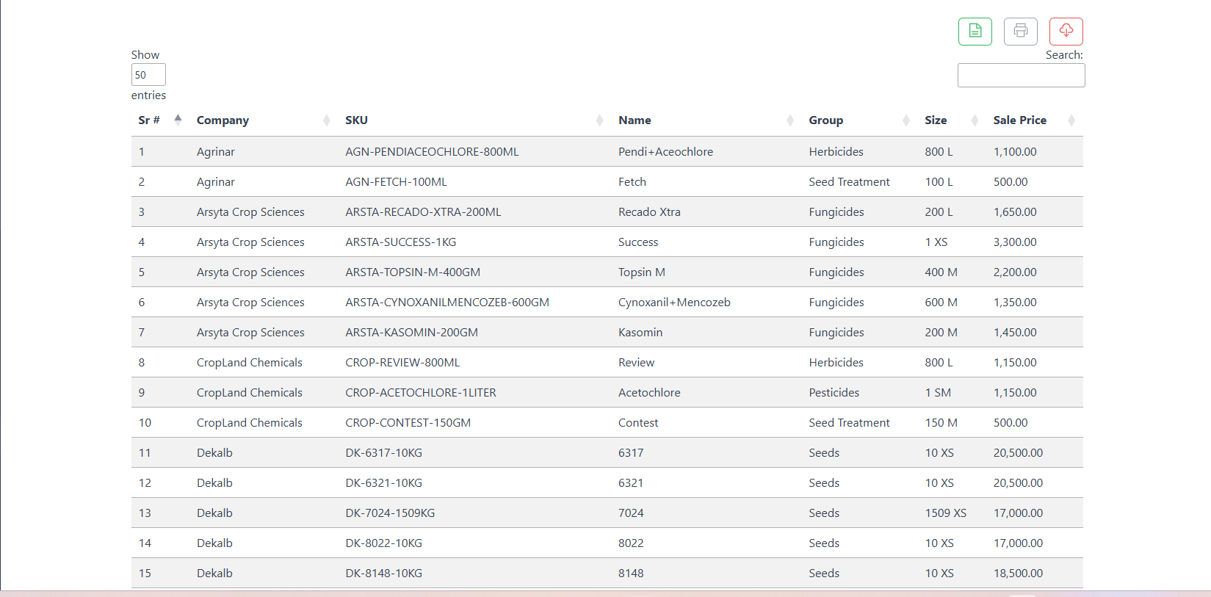The image size is (1211, 597).
Task: Sort table by Company column
Action: pos(264,120)
